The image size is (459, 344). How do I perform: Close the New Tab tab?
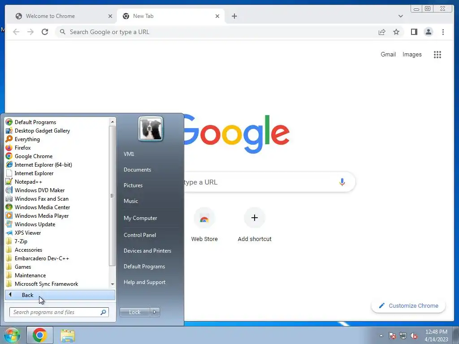(217, 16)
